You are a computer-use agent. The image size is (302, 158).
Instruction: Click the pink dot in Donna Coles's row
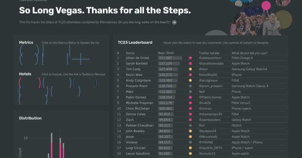click(x=190, y=114)
